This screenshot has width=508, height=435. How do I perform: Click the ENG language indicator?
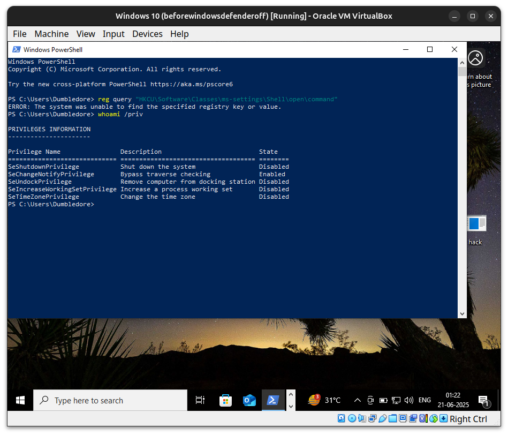[424, 400]
